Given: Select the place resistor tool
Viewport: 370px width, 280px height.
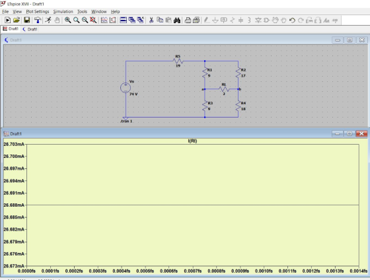Looking at the screenshot, I should click(233, 20).
